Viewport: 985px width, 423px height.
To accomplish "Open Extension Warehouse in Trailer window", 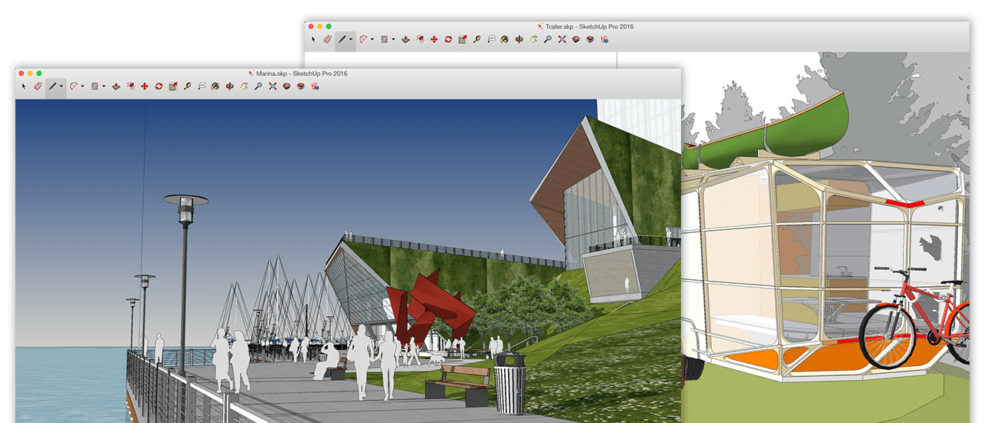I will 590,38.
